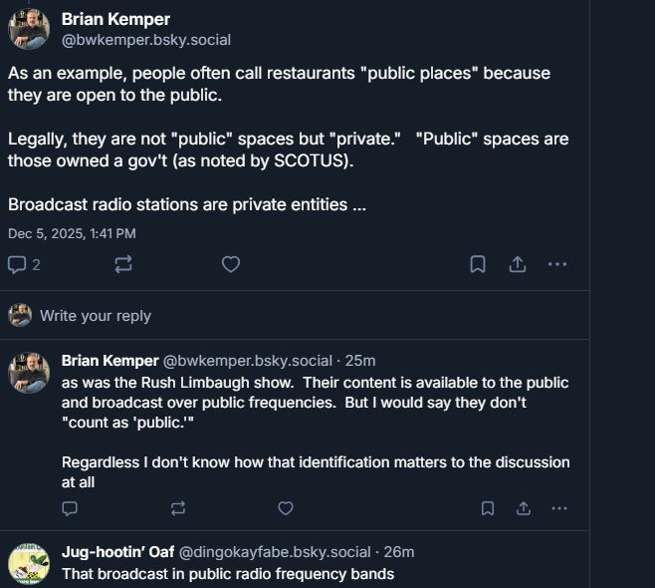Viewport: 655px width, 588px height.
Task: Bookmark the Rush Limbaugh reply
Action: (x=488, y=508)
